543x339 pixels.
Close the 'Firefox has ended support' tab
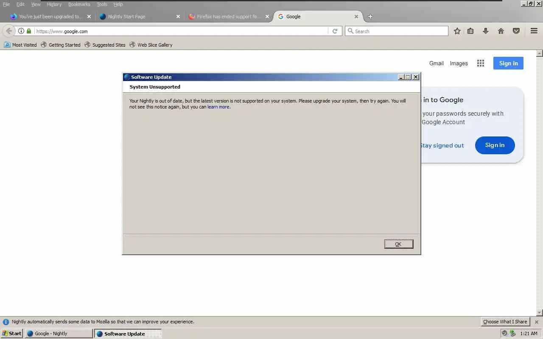pyautogui.click(x=267, y=17)
